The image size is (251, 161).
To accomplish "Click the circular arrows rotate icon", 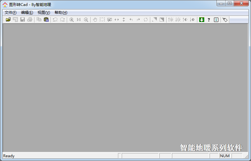I will pyautogui.click(x=146, y=19).
